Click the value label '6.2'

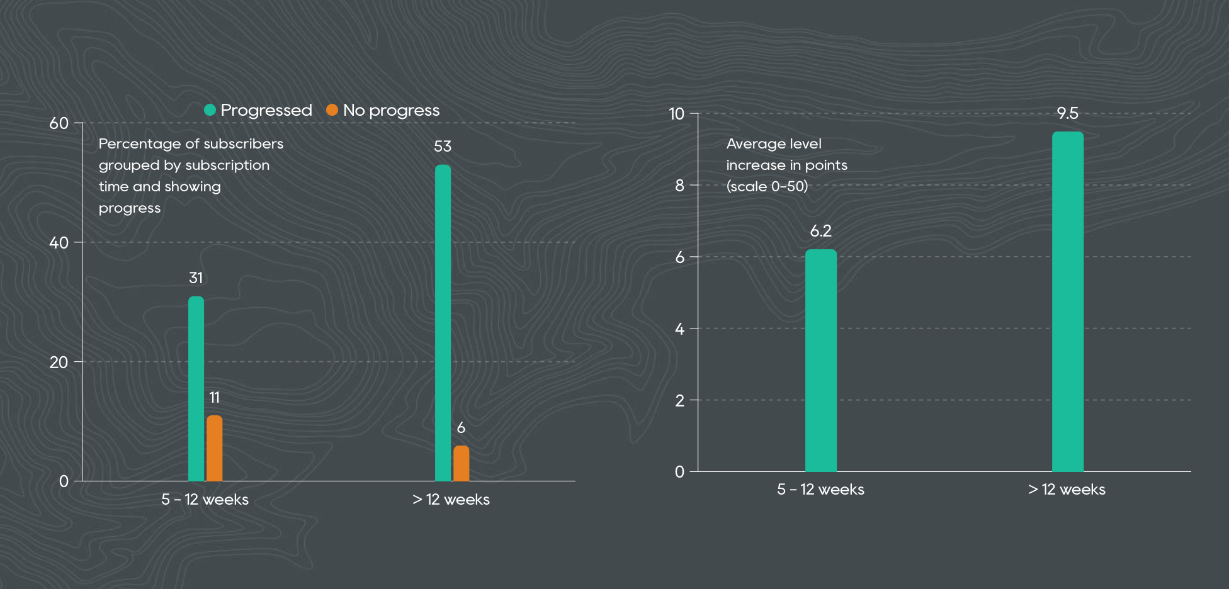pyautogui.click(x=821, y=231)
